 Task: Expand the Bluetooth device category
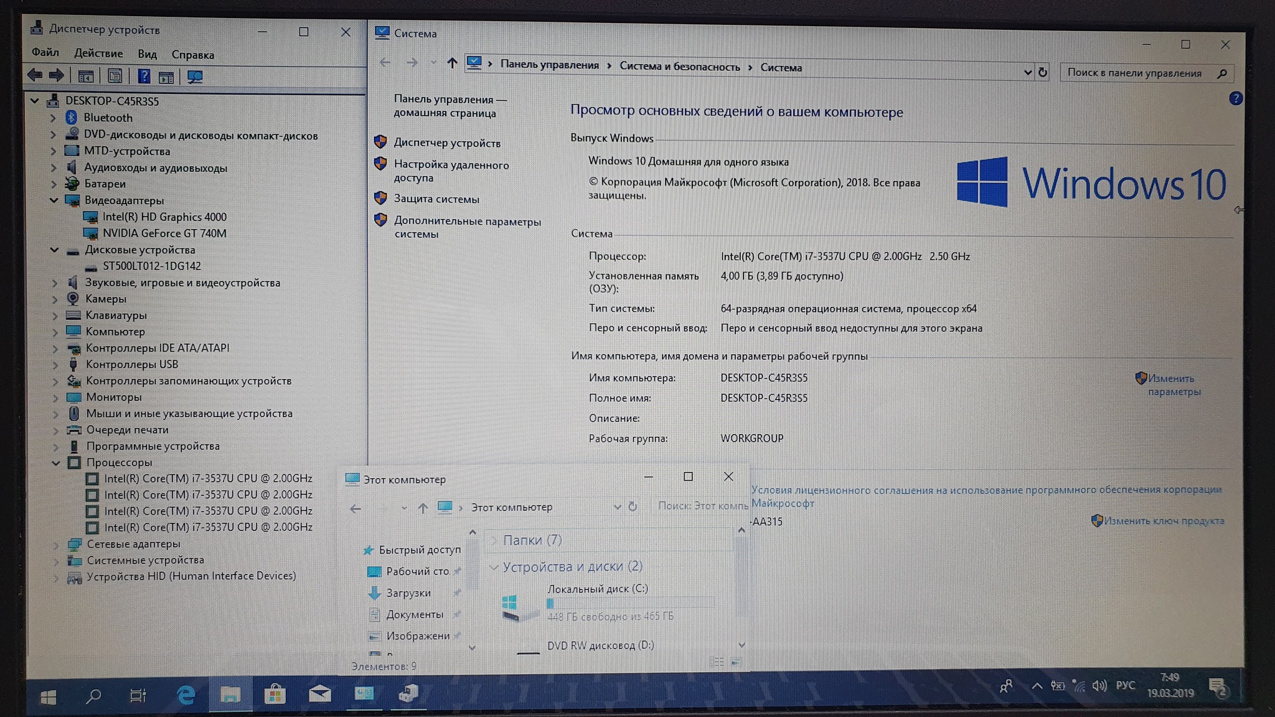(x=53, y=118)
